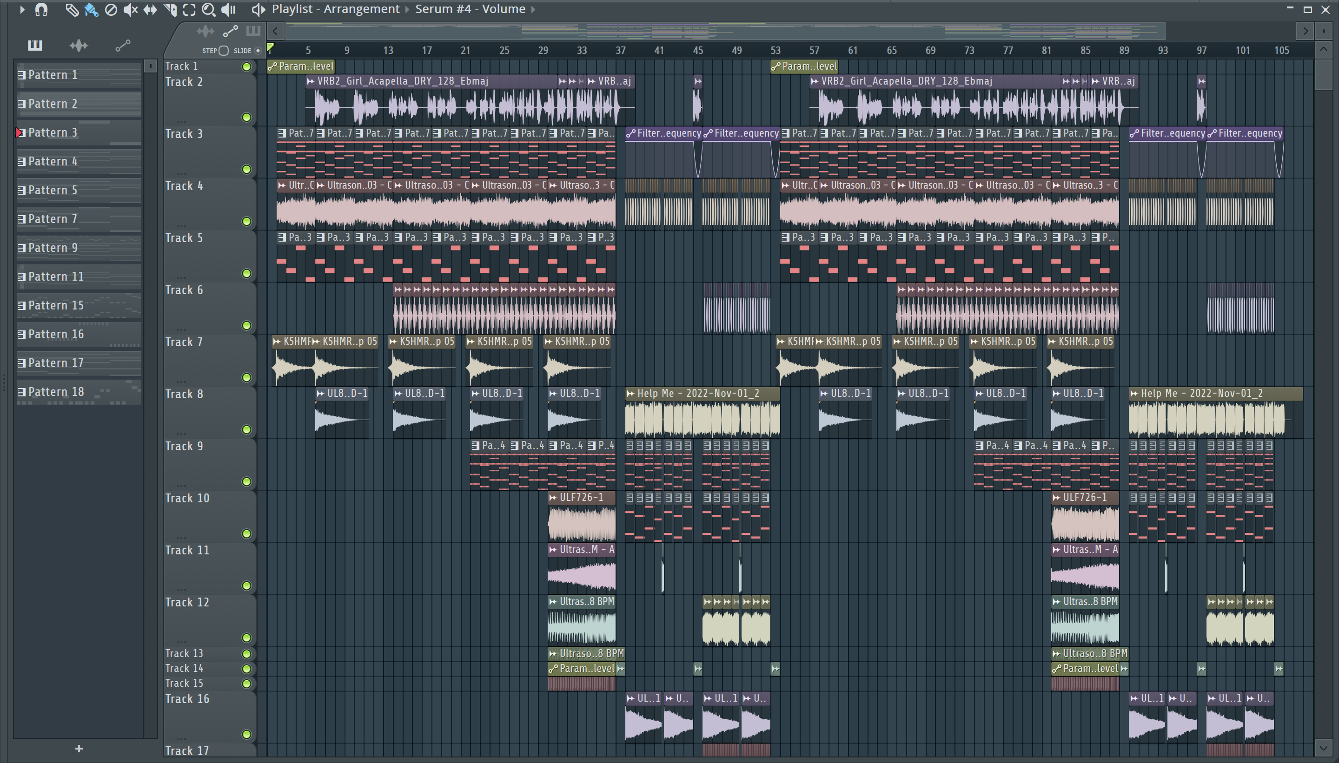Viewport: 1339px width, 763px height.
Task: Open first Filter..equency clip menu on Track 3
Action: coord(631,134)
